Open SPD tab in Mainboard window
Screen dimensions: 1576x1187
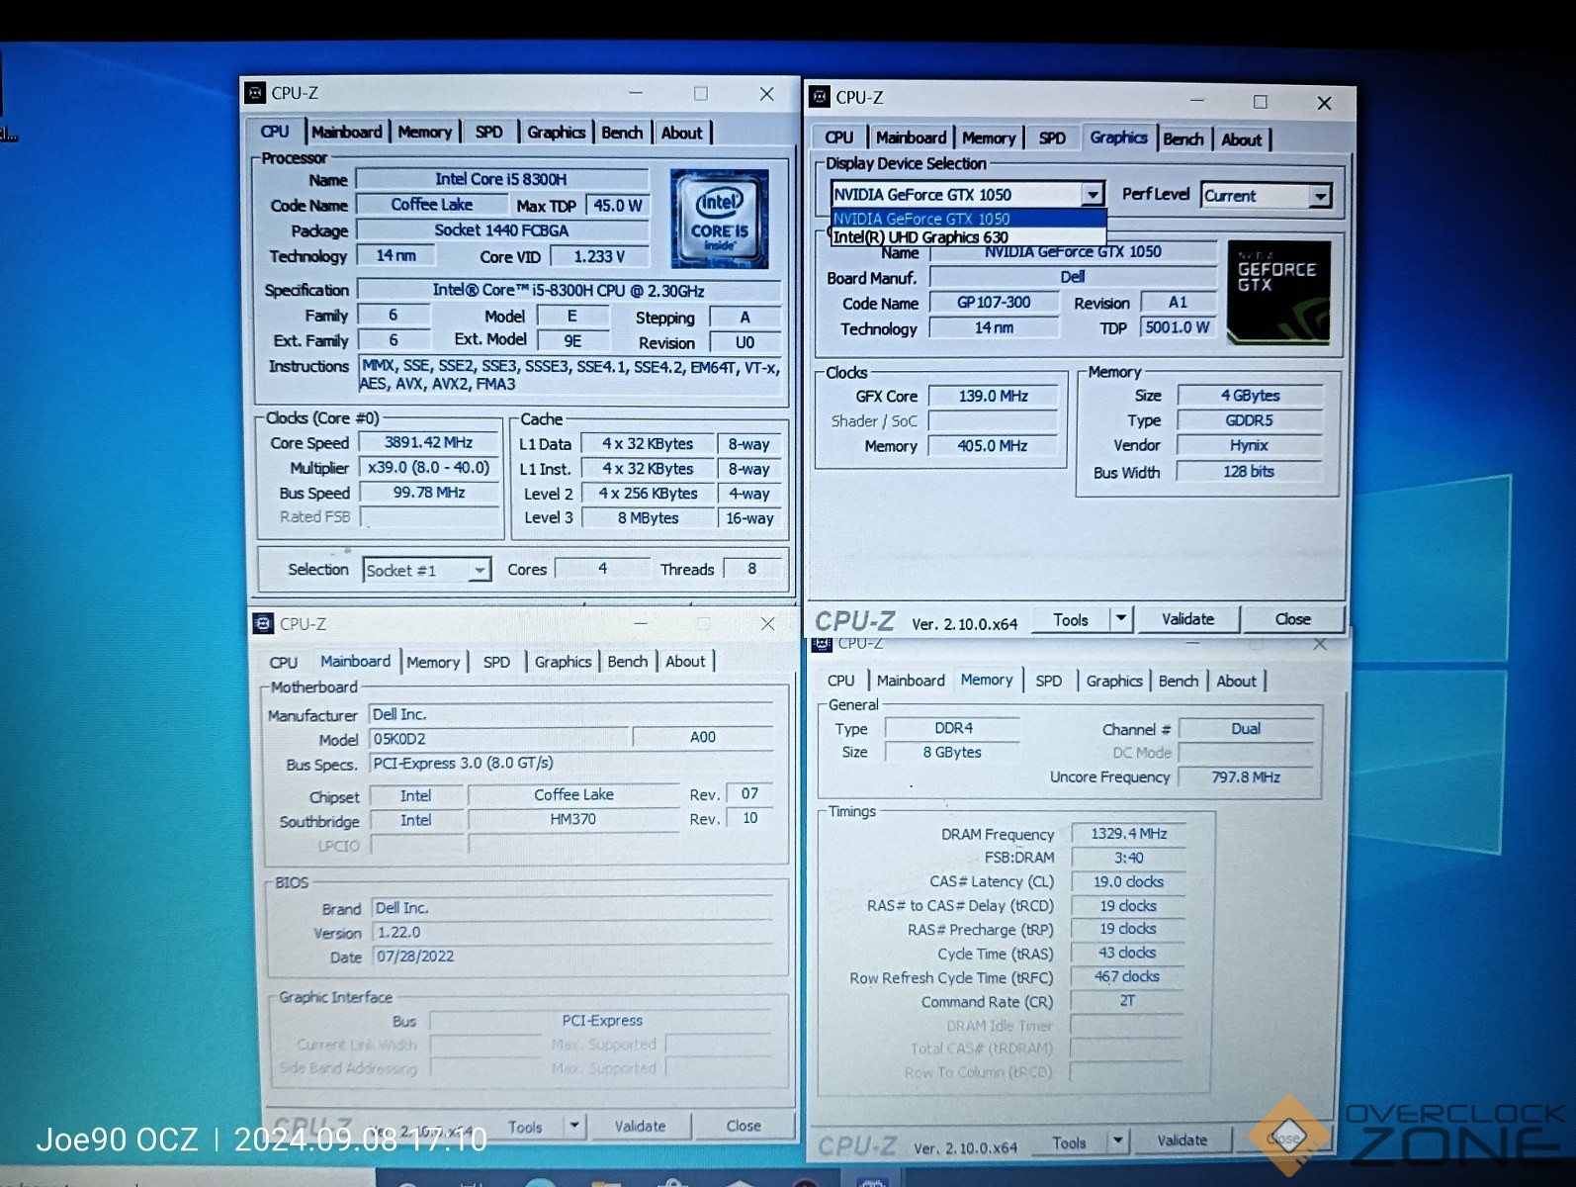click(496, 663)
